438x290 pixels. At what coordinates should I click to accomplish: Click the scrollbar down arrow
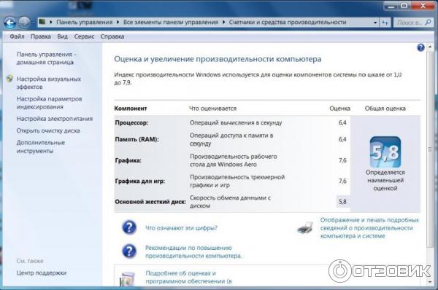(430, 282)
